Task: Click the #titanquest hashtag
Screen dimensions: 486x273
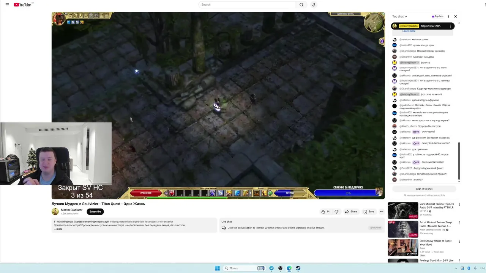Action: coord(151,221)
